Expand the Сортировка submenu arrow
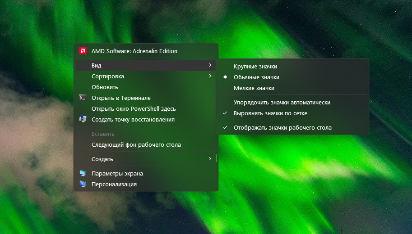412x234 pixels. [x=210, y=76]
